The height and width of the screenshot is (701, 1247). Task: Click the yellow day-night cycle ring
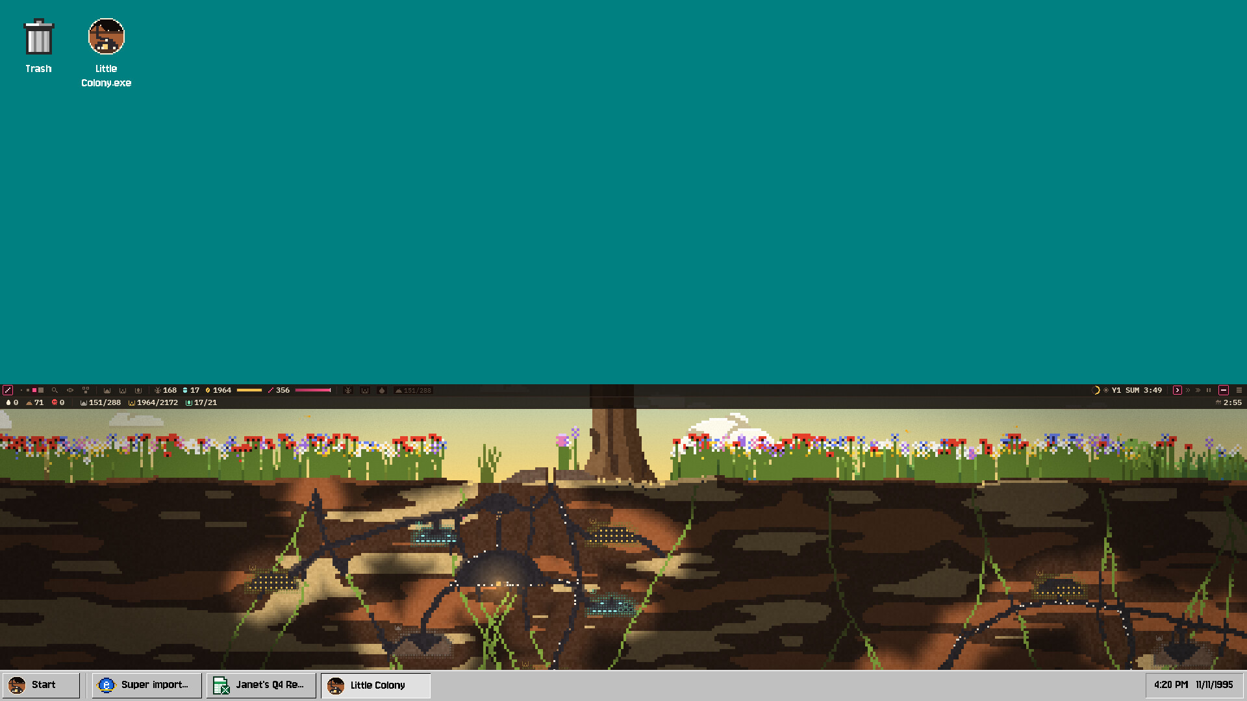[x=1096, y=390]
